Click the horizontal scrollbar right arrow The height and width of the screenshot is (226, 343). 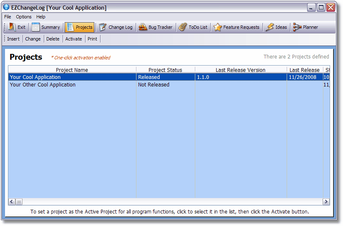click(326, 202)
